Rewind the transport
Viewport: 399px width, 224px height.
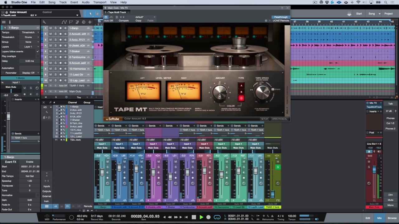[x=170, y=217]
